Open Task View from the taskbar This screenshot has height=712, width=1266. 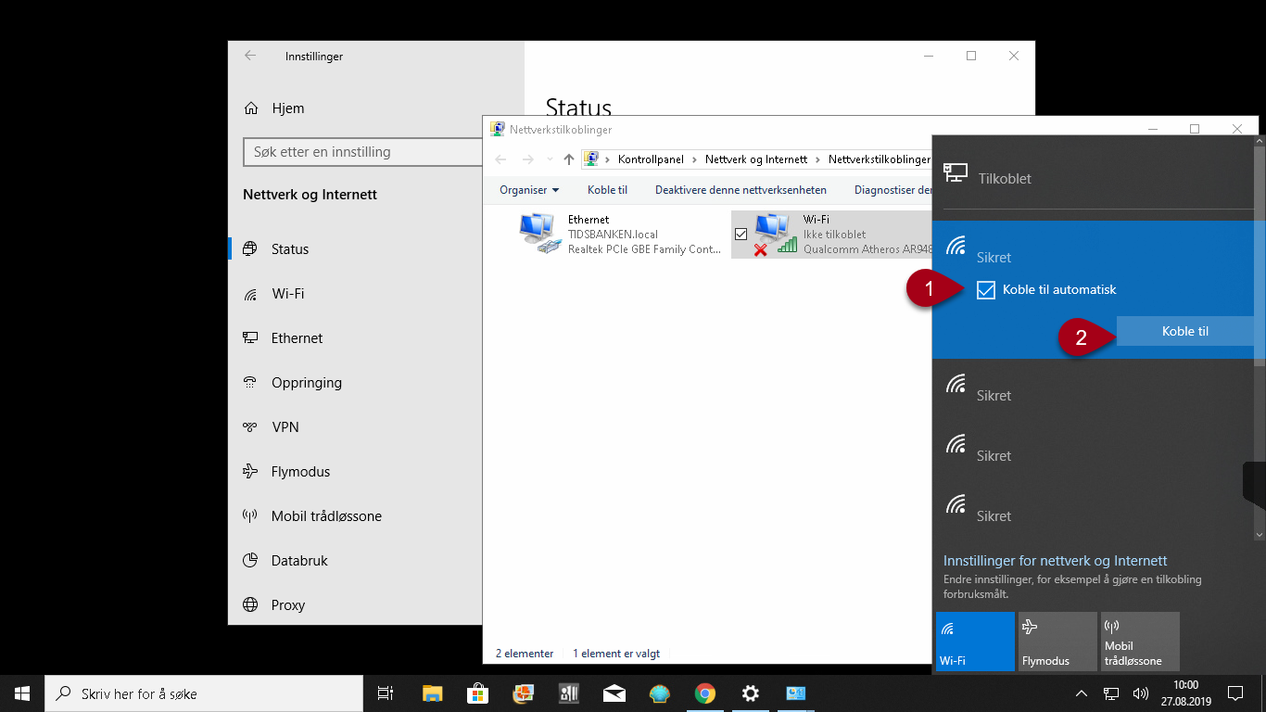tap(386, 693)
